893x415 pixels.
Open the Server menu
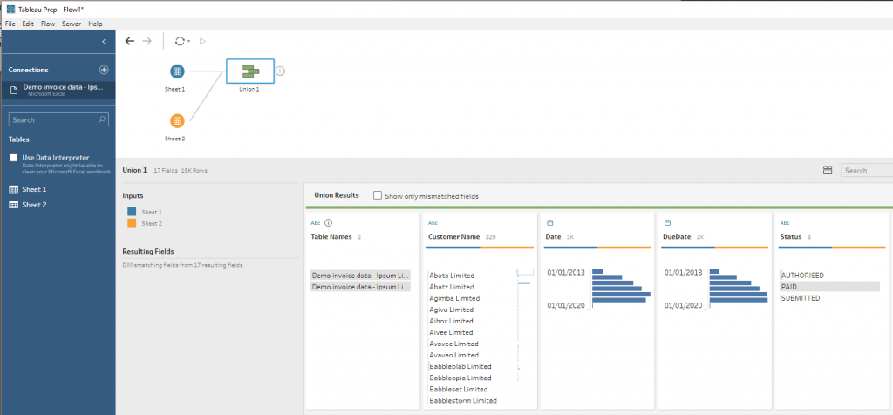coord(72,24)
